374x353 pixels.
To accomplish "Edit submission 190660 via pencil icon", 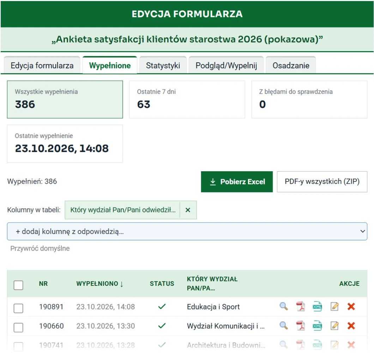I will 334,325.
